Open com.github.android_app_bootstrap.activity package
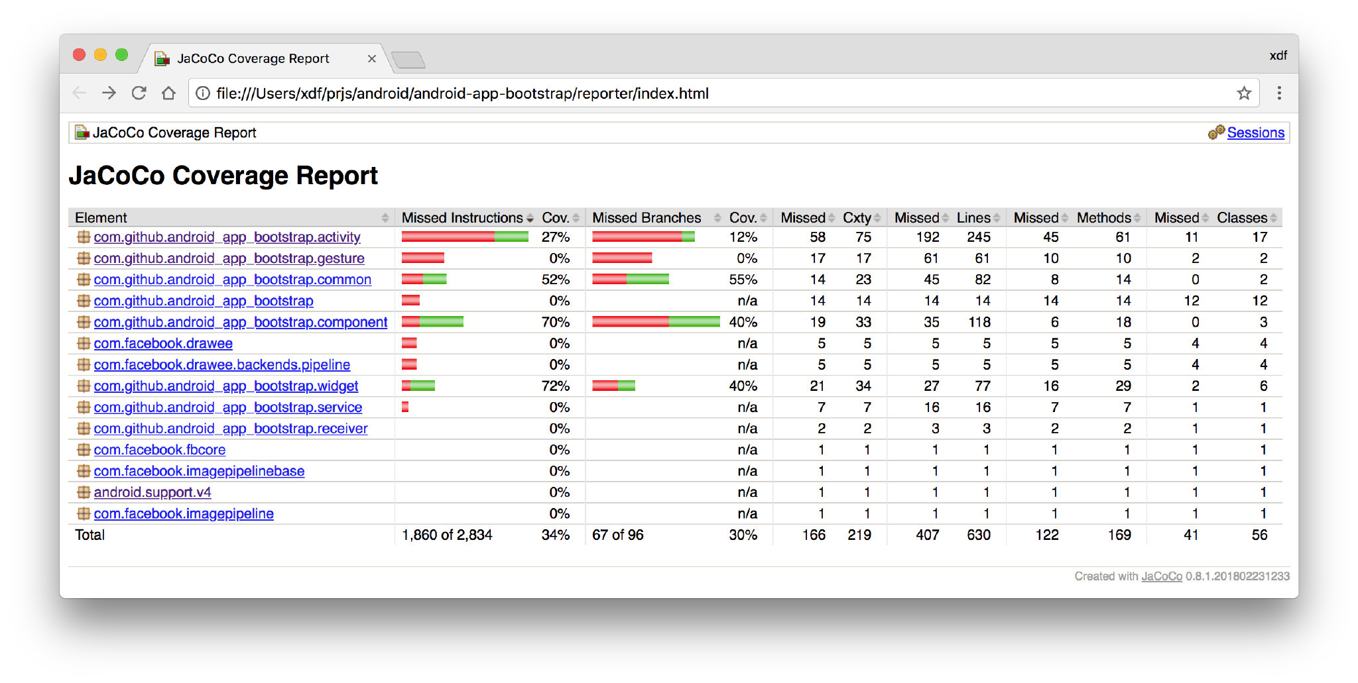This screenshot has height=683, width=1358. [227, 237]
